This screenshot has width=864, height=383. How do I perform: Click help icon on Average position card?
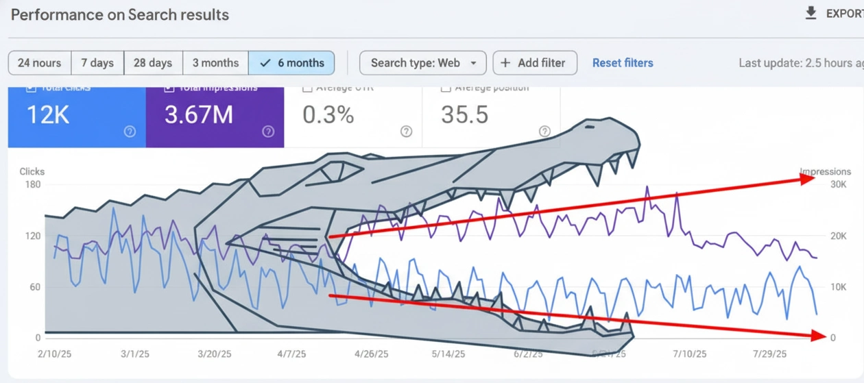click(544, 132)
